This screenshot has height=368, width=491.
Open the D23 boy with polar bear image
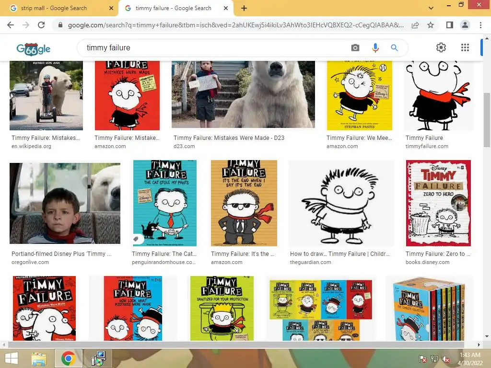click(243, 94)
